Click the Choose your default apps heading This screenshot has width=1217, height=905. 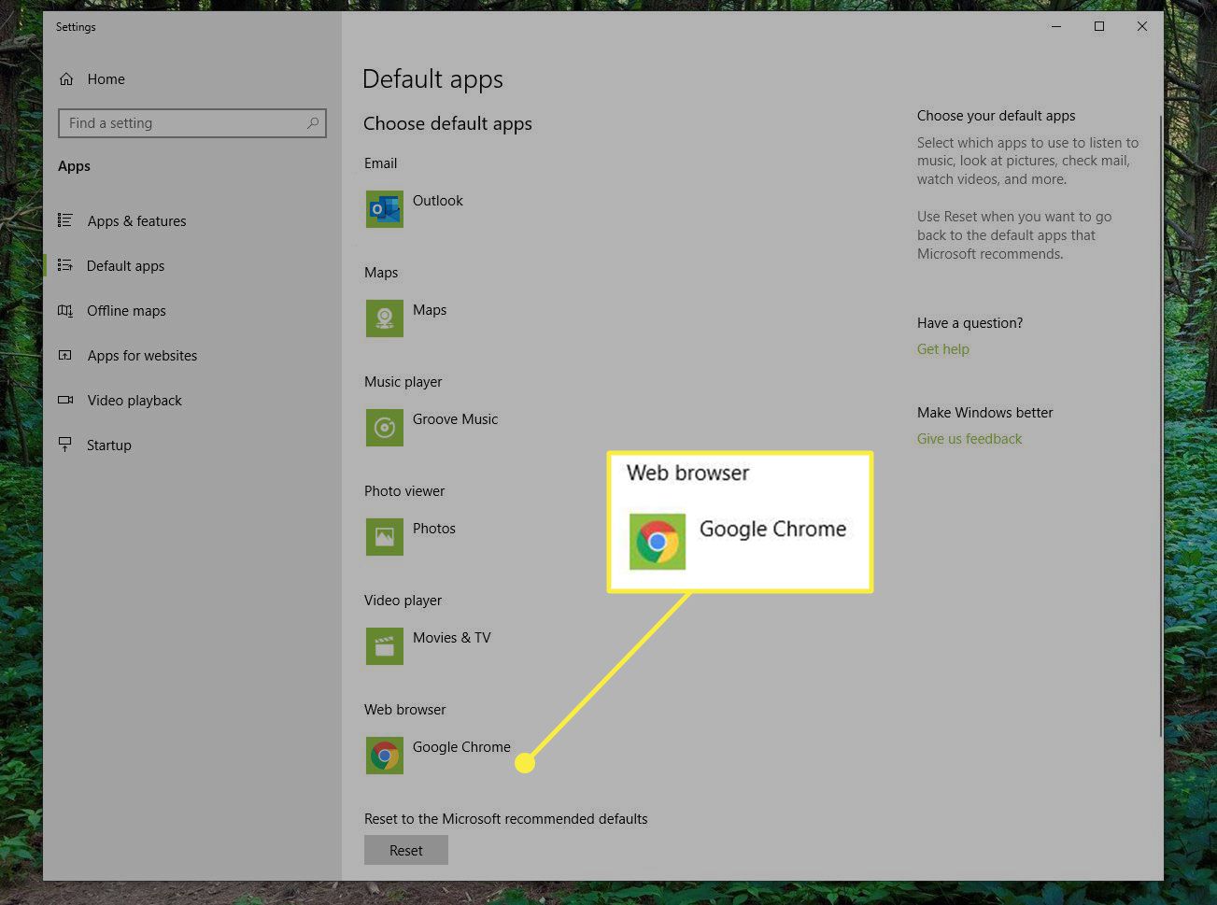tap(996, 116)
